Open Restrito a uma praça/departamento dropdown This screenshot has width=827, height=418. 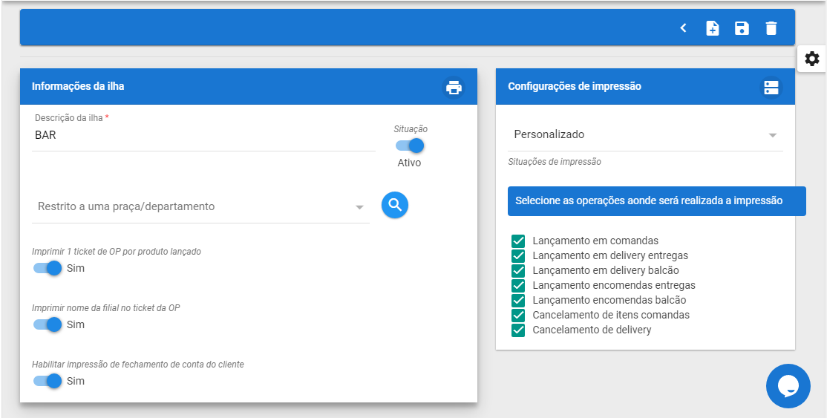(200, 207)
